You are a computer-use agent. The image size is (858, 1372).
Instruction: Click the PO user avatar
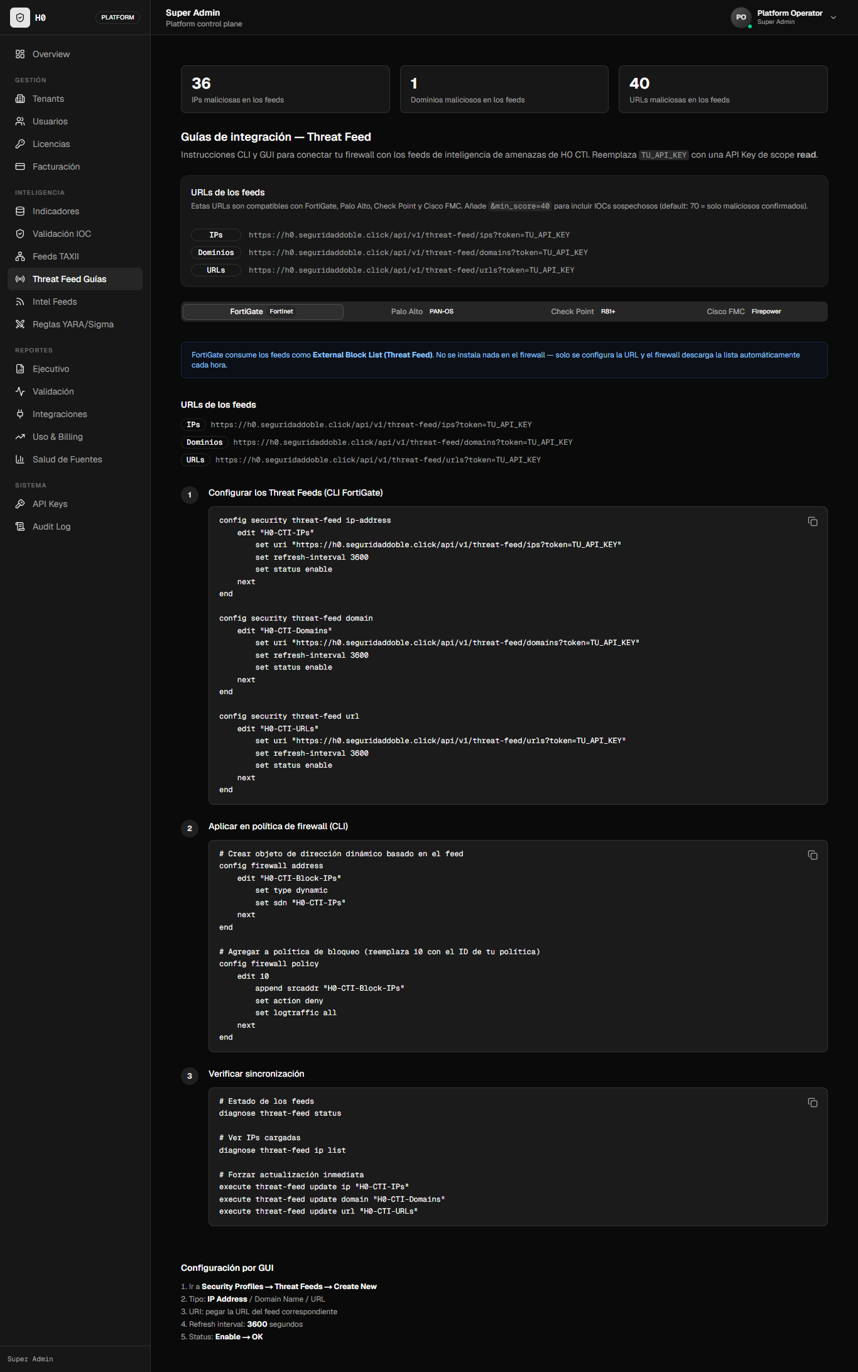[741, 18]
